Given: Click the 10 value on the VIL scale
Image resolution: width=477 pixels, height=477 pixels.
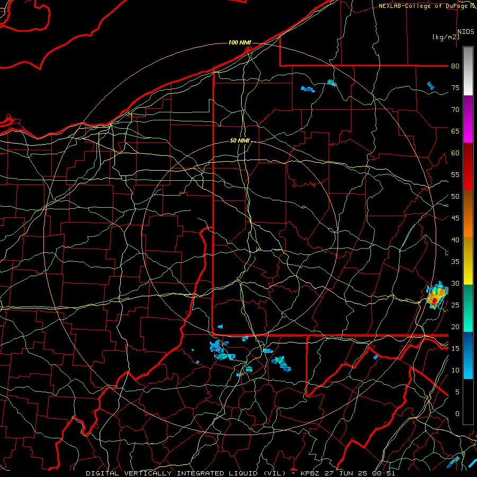Looking at the screenshot, I should tap(455, 370).
